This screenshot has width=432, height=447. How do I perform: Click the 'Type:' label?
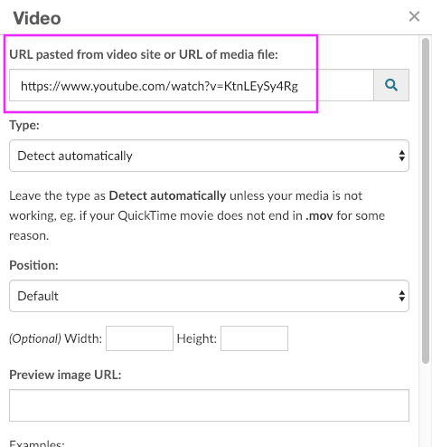coord(24,125)
